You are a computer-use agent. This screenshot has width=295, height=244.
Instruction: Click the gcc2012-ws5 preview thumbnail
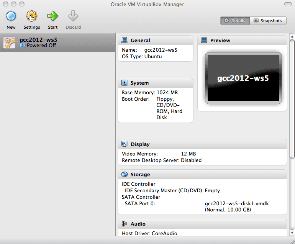tap(243, 78)
